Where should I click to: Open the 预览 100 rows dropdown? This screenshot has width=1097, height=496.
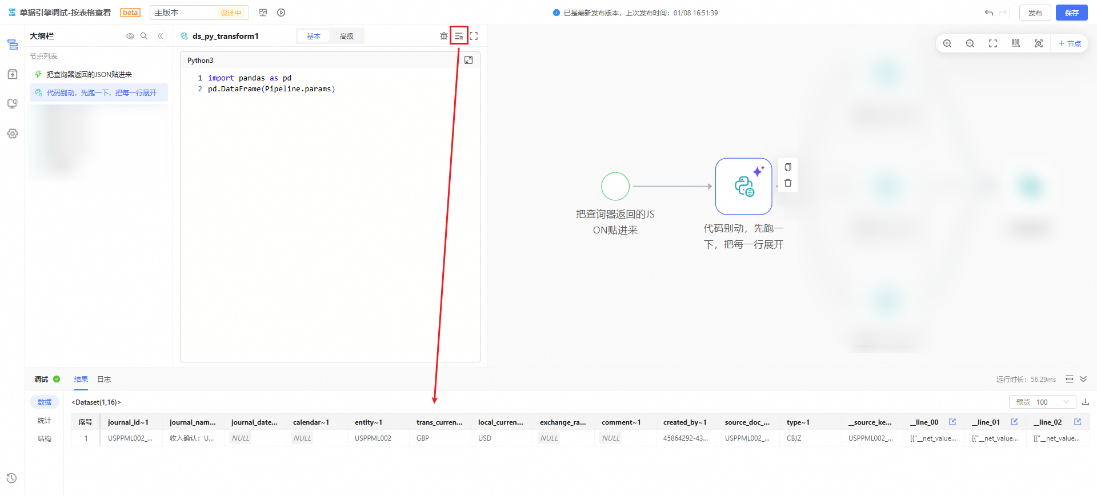[x=1042, y=402]
